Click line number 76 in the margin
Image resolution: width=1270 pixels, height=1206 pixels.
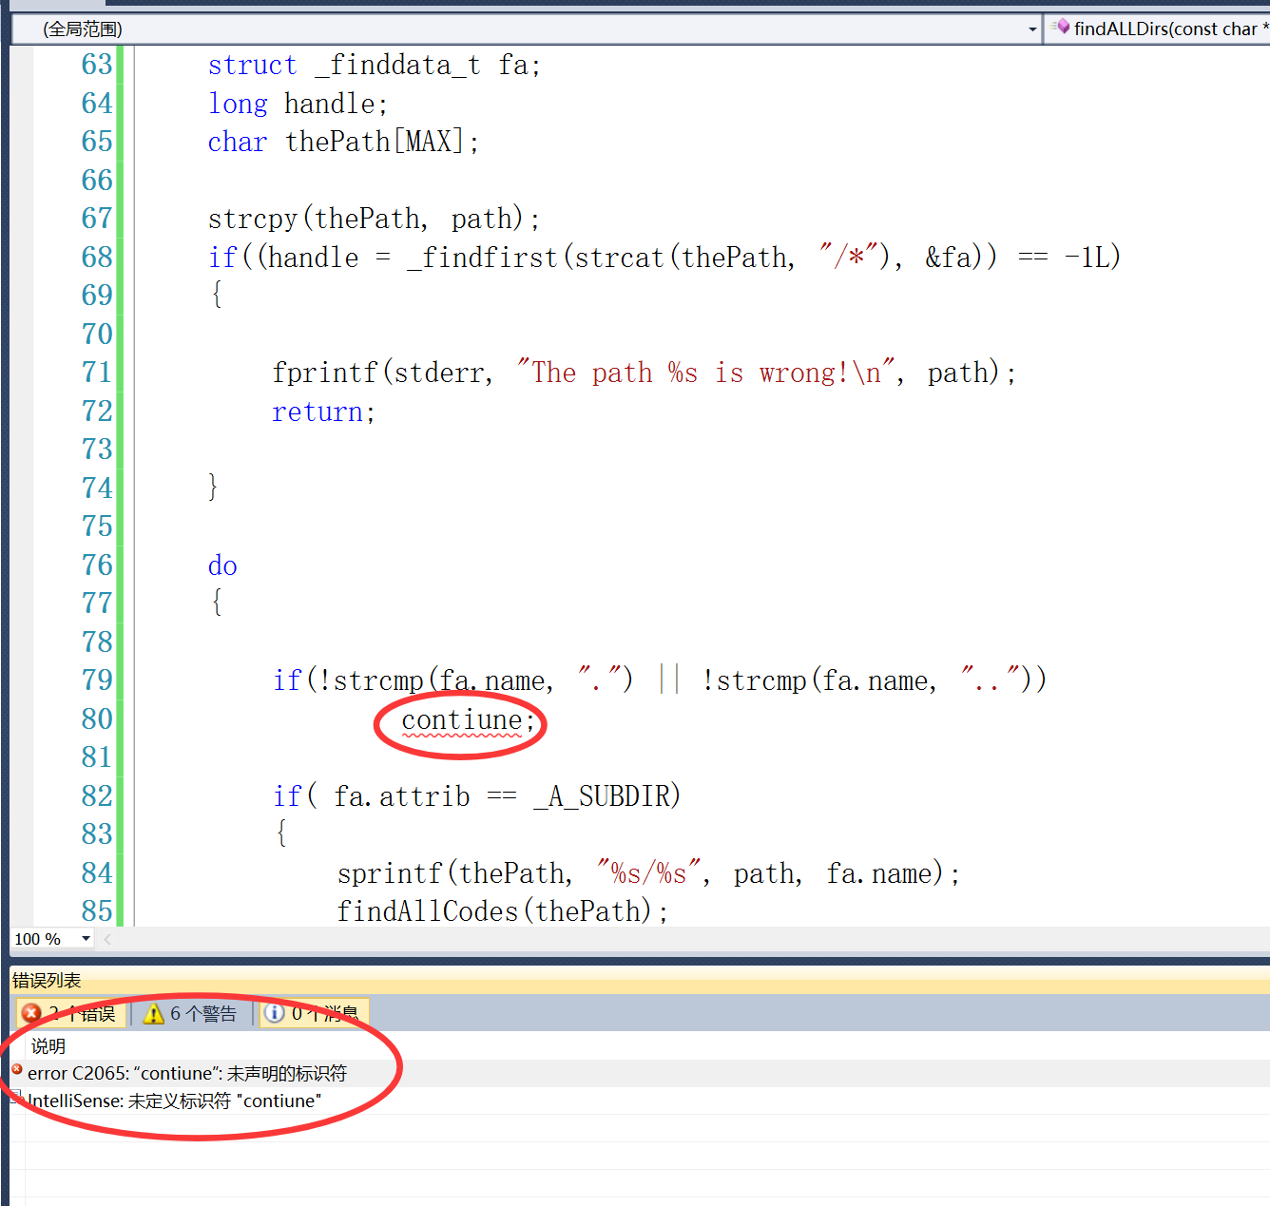coord(97,565)
